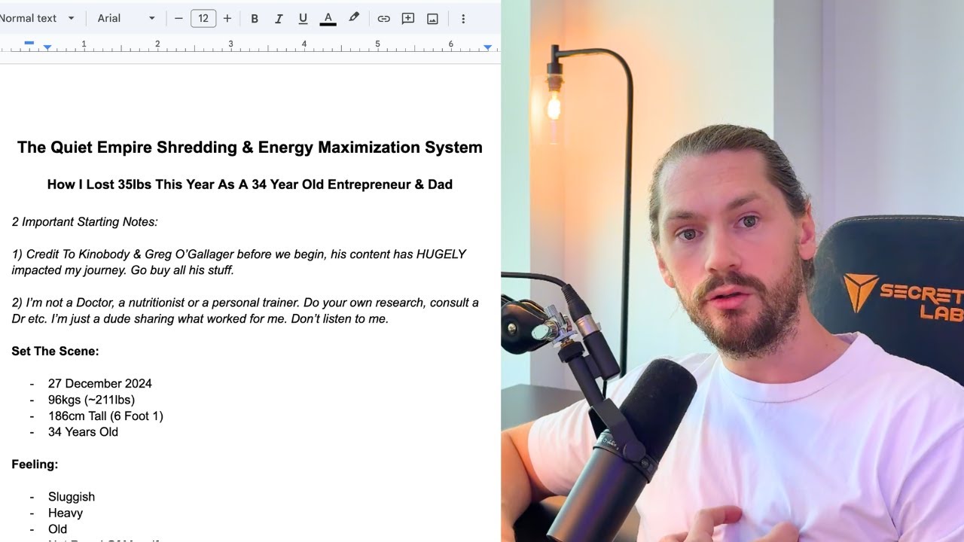
Task: Increase font size with the plus button
Action: click(227, 18)
